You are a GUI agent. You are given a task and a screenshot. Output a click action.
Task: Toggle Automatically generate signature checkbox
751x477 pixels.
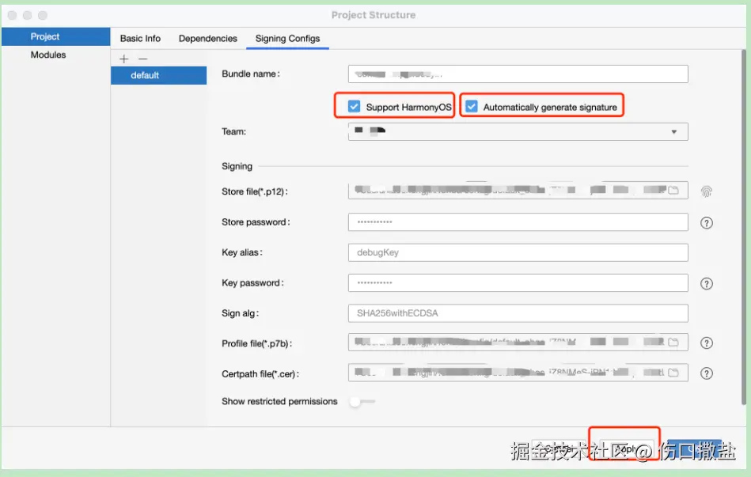(x=472, y=106)
